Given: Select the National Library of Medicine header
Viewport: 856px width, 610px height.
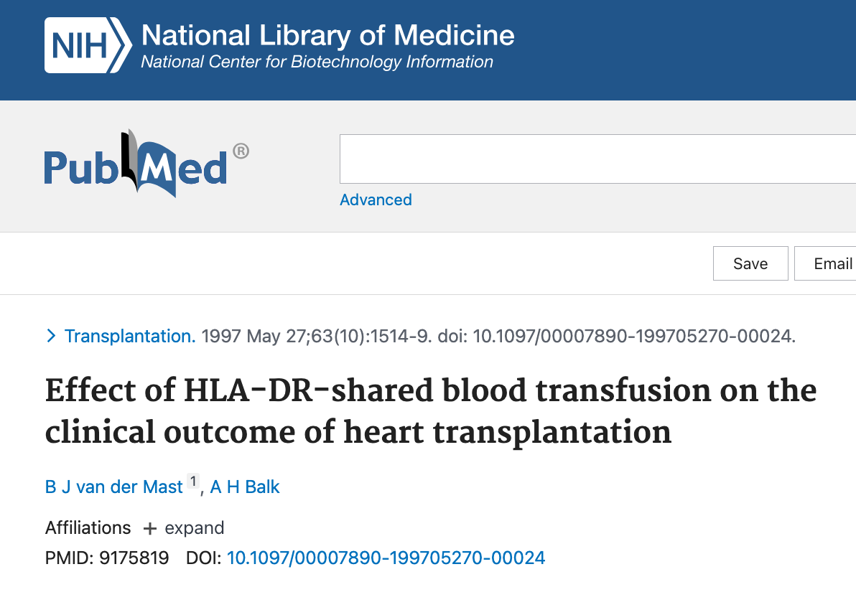Looking at the screenshot, I should (327, 34).
